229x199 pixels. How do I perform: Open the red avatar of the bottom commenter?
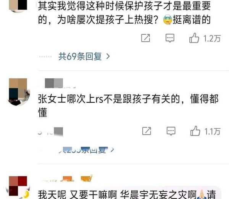pyautogui.click(x=18, y=186)
